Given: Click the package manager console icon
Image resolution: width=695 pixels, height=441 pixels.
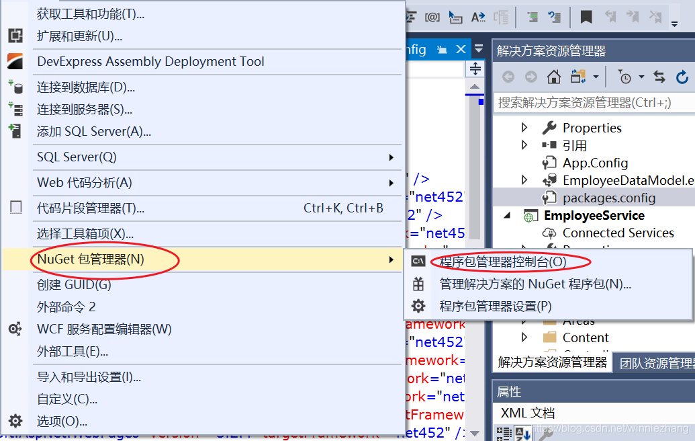Looking at the screenshot, I should coord(418,262).
